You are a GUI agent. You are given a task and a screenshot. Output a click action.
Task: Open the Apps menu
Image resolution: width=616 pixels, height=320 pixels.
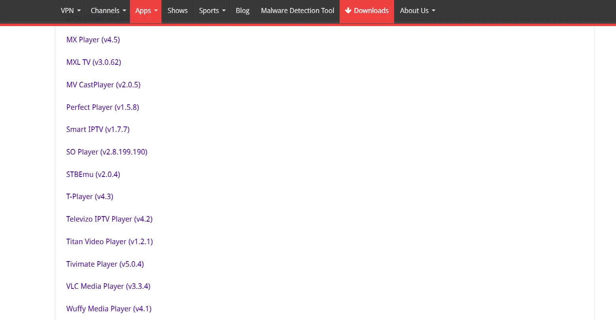tap(146, 11)
